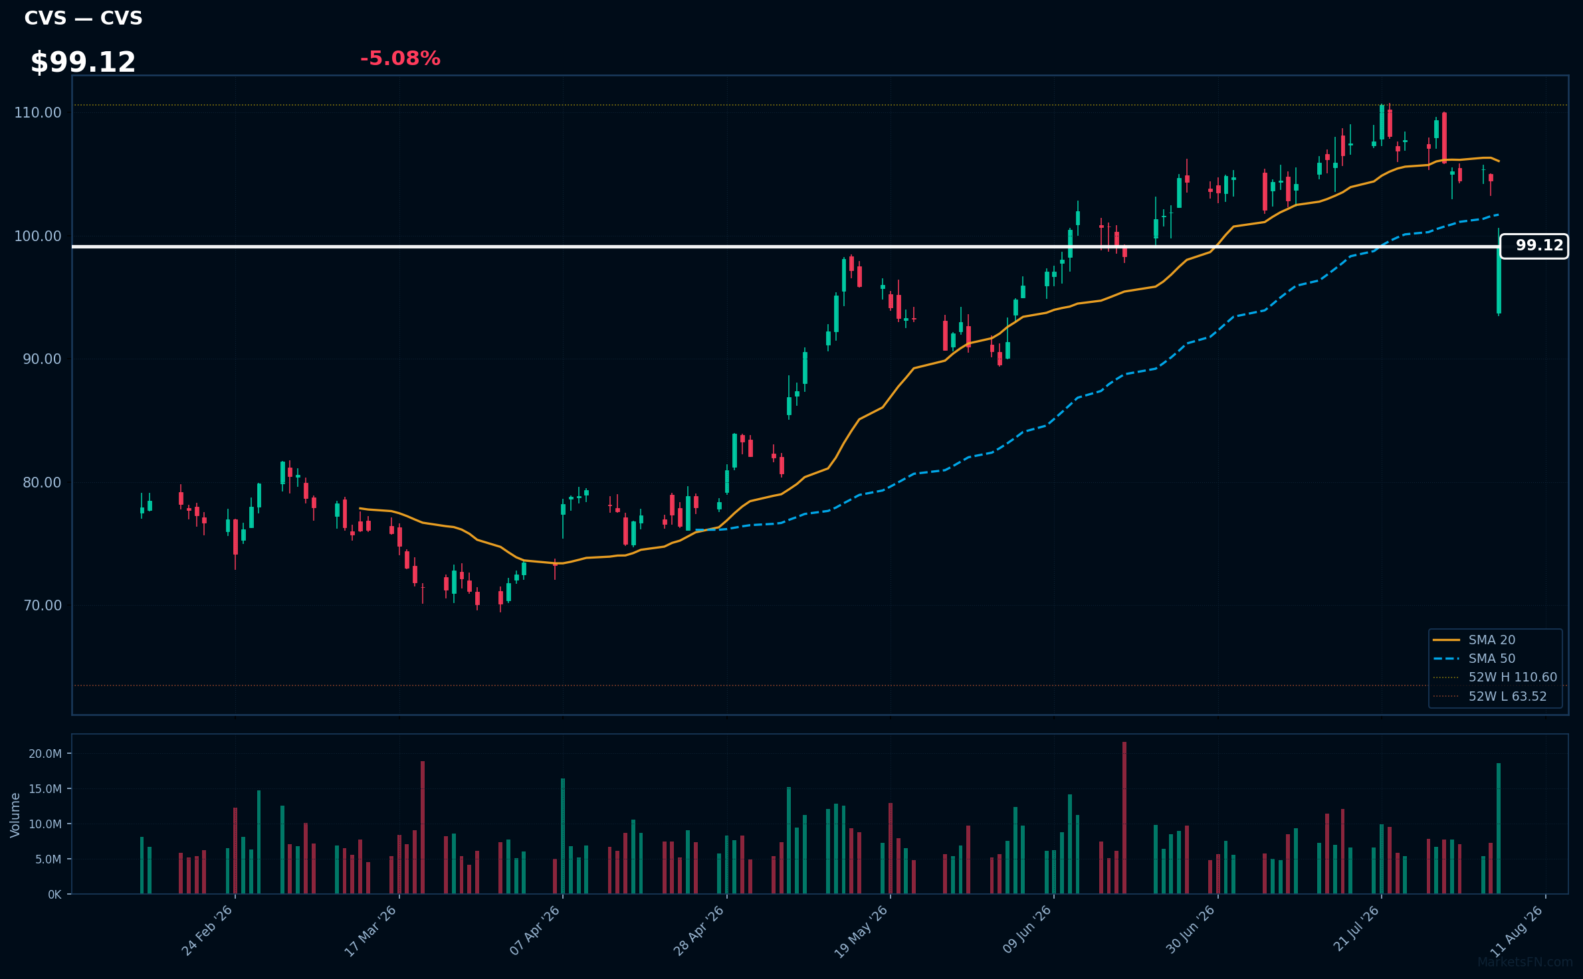Click the 110.00 price axis label

pyautogui.click(x=38, y=112)
